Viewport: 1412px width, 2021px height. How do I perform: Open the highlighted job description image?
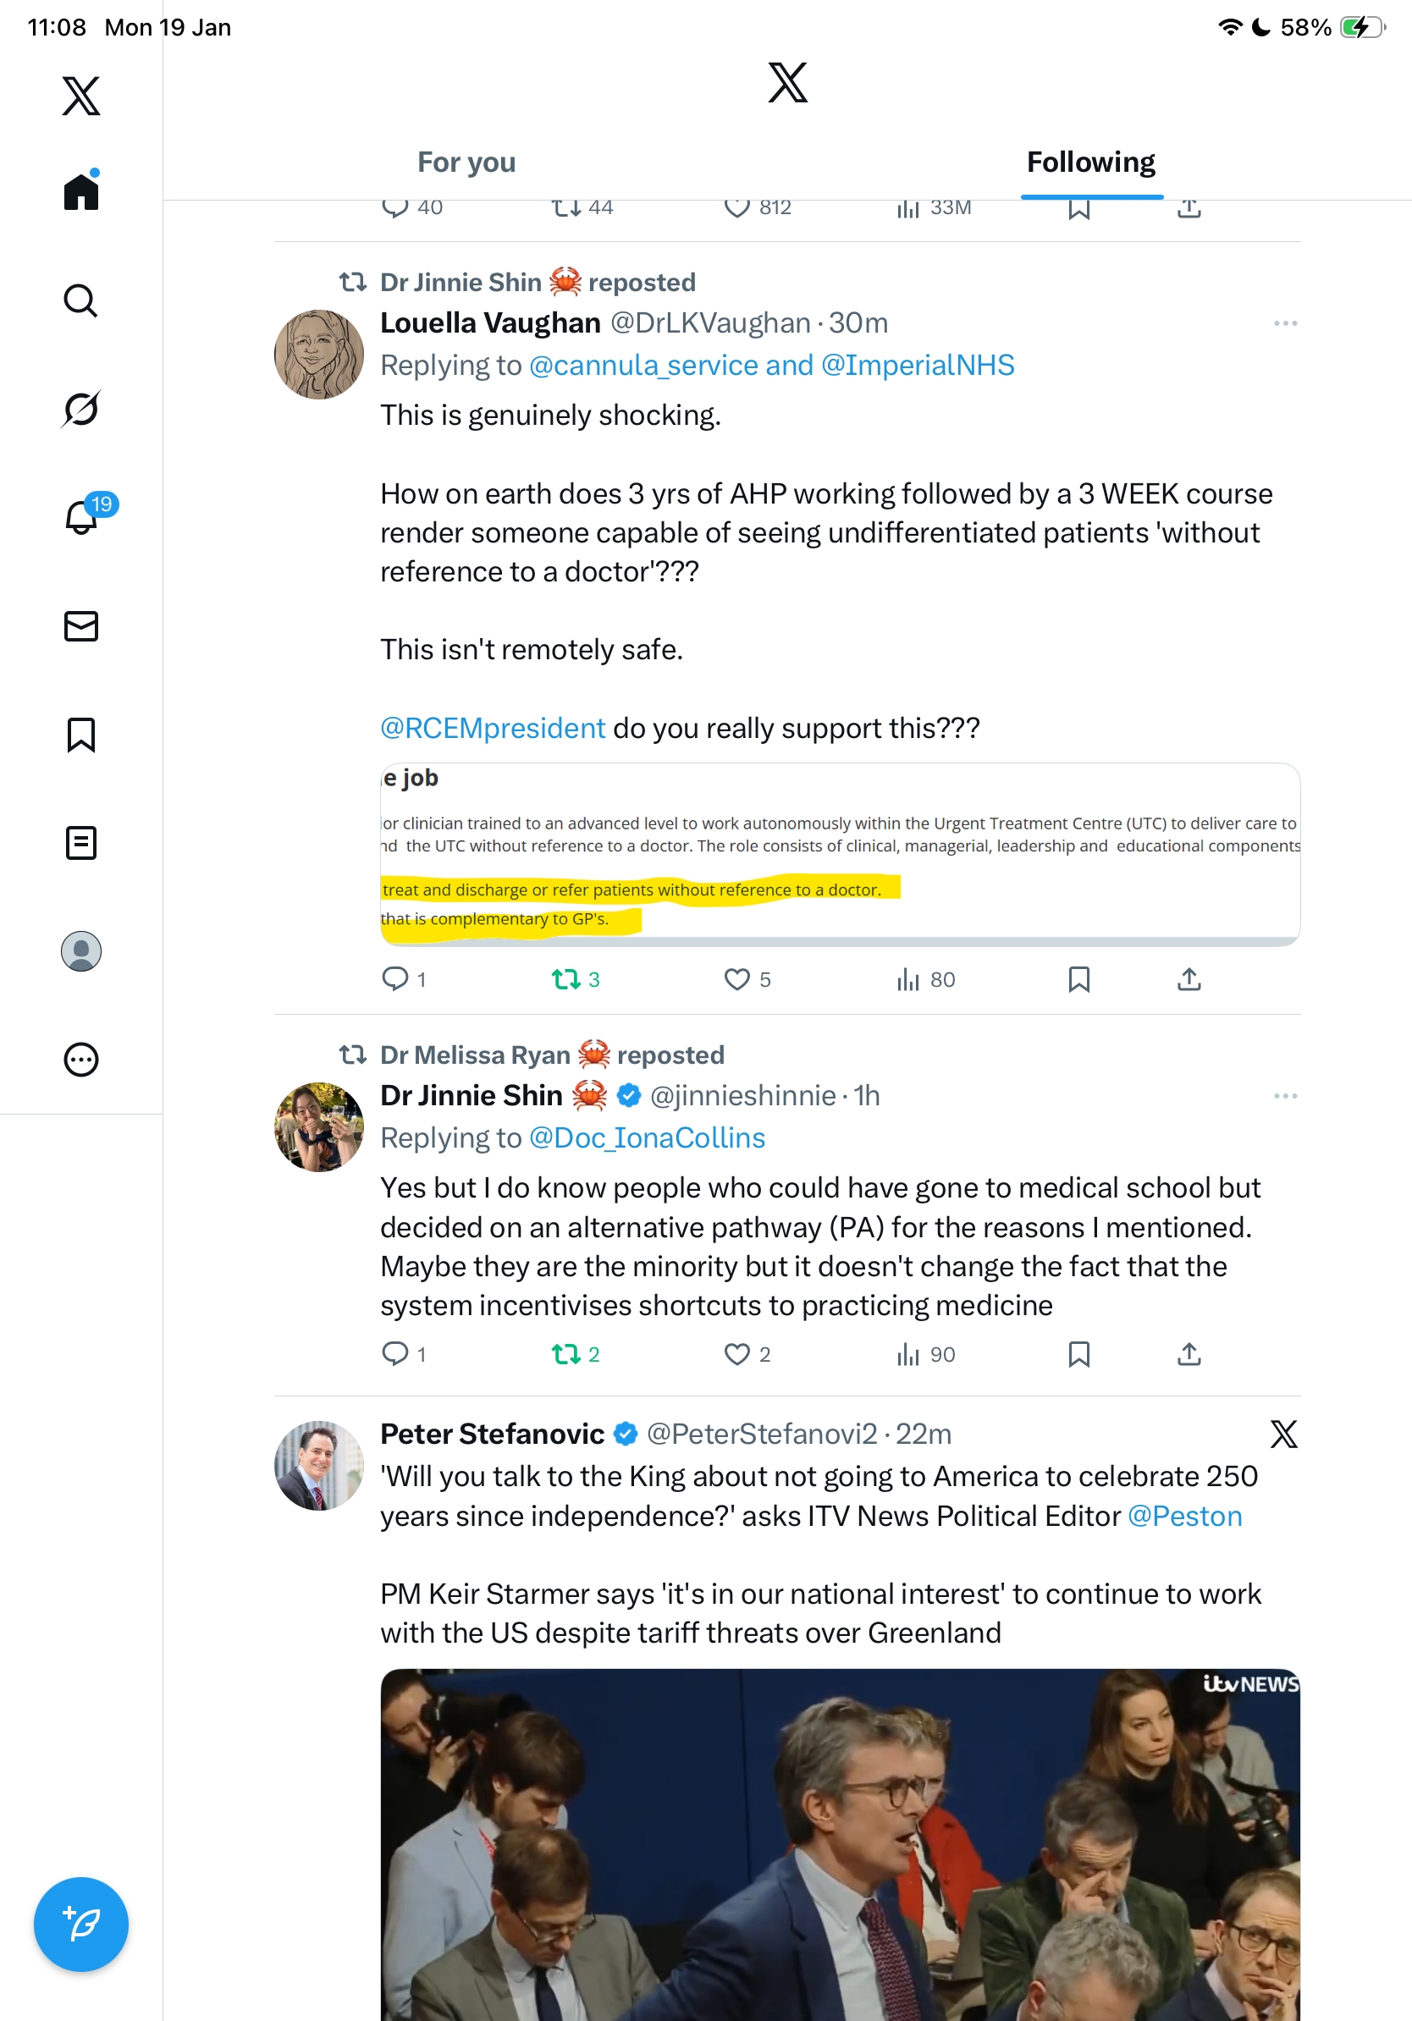coord(840,854)
